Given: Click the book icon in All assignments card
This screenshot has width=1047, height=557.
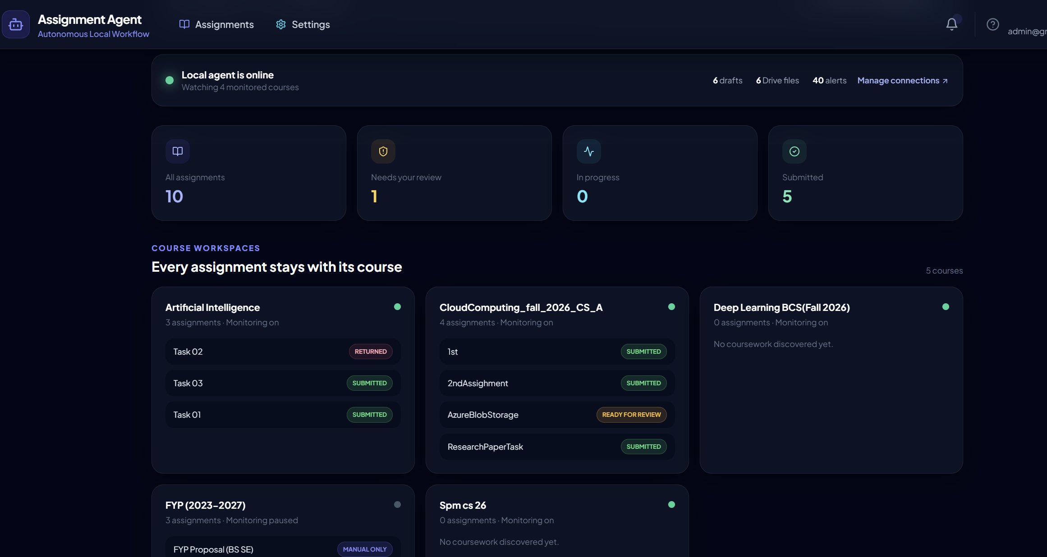Looking at the screenshot, I should tap(178, 151).
